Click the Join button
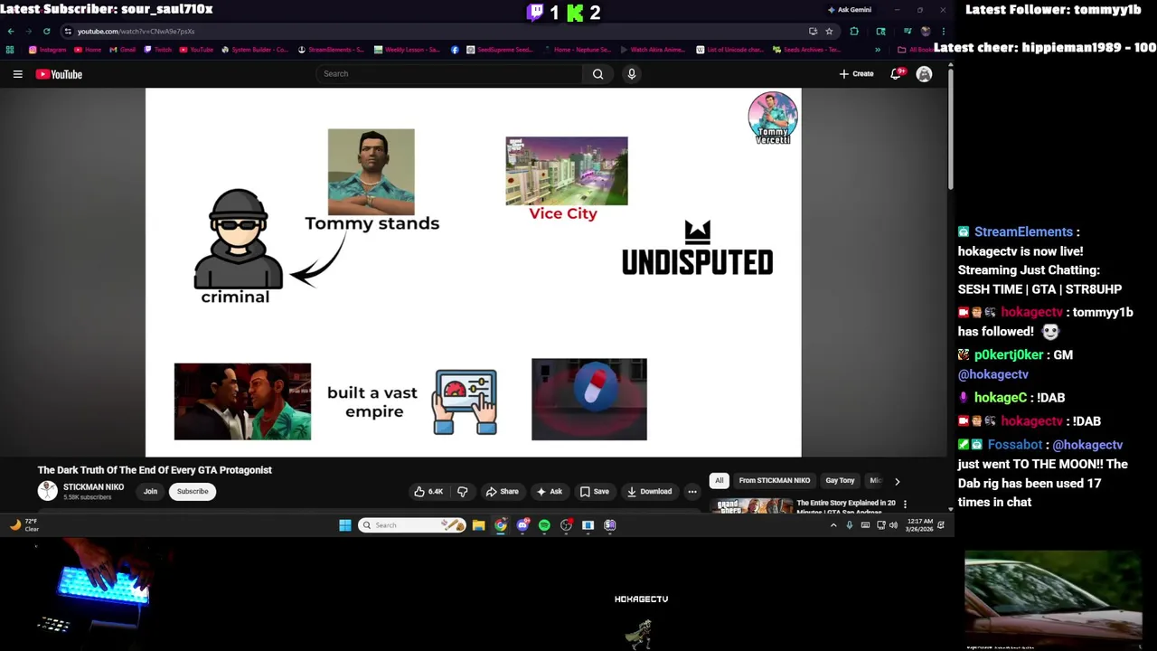The height and width of the screenshot is (651, 1157). coord(150,492)
